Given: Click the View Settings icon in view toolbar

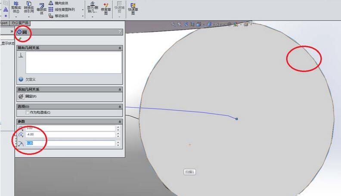Looking at the screenshot, I should [x=246, y=24].
